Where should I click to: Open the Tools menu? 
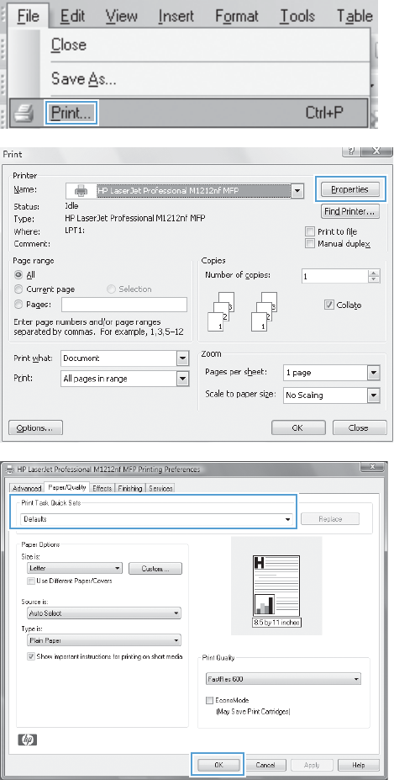[x=298, y=16]
